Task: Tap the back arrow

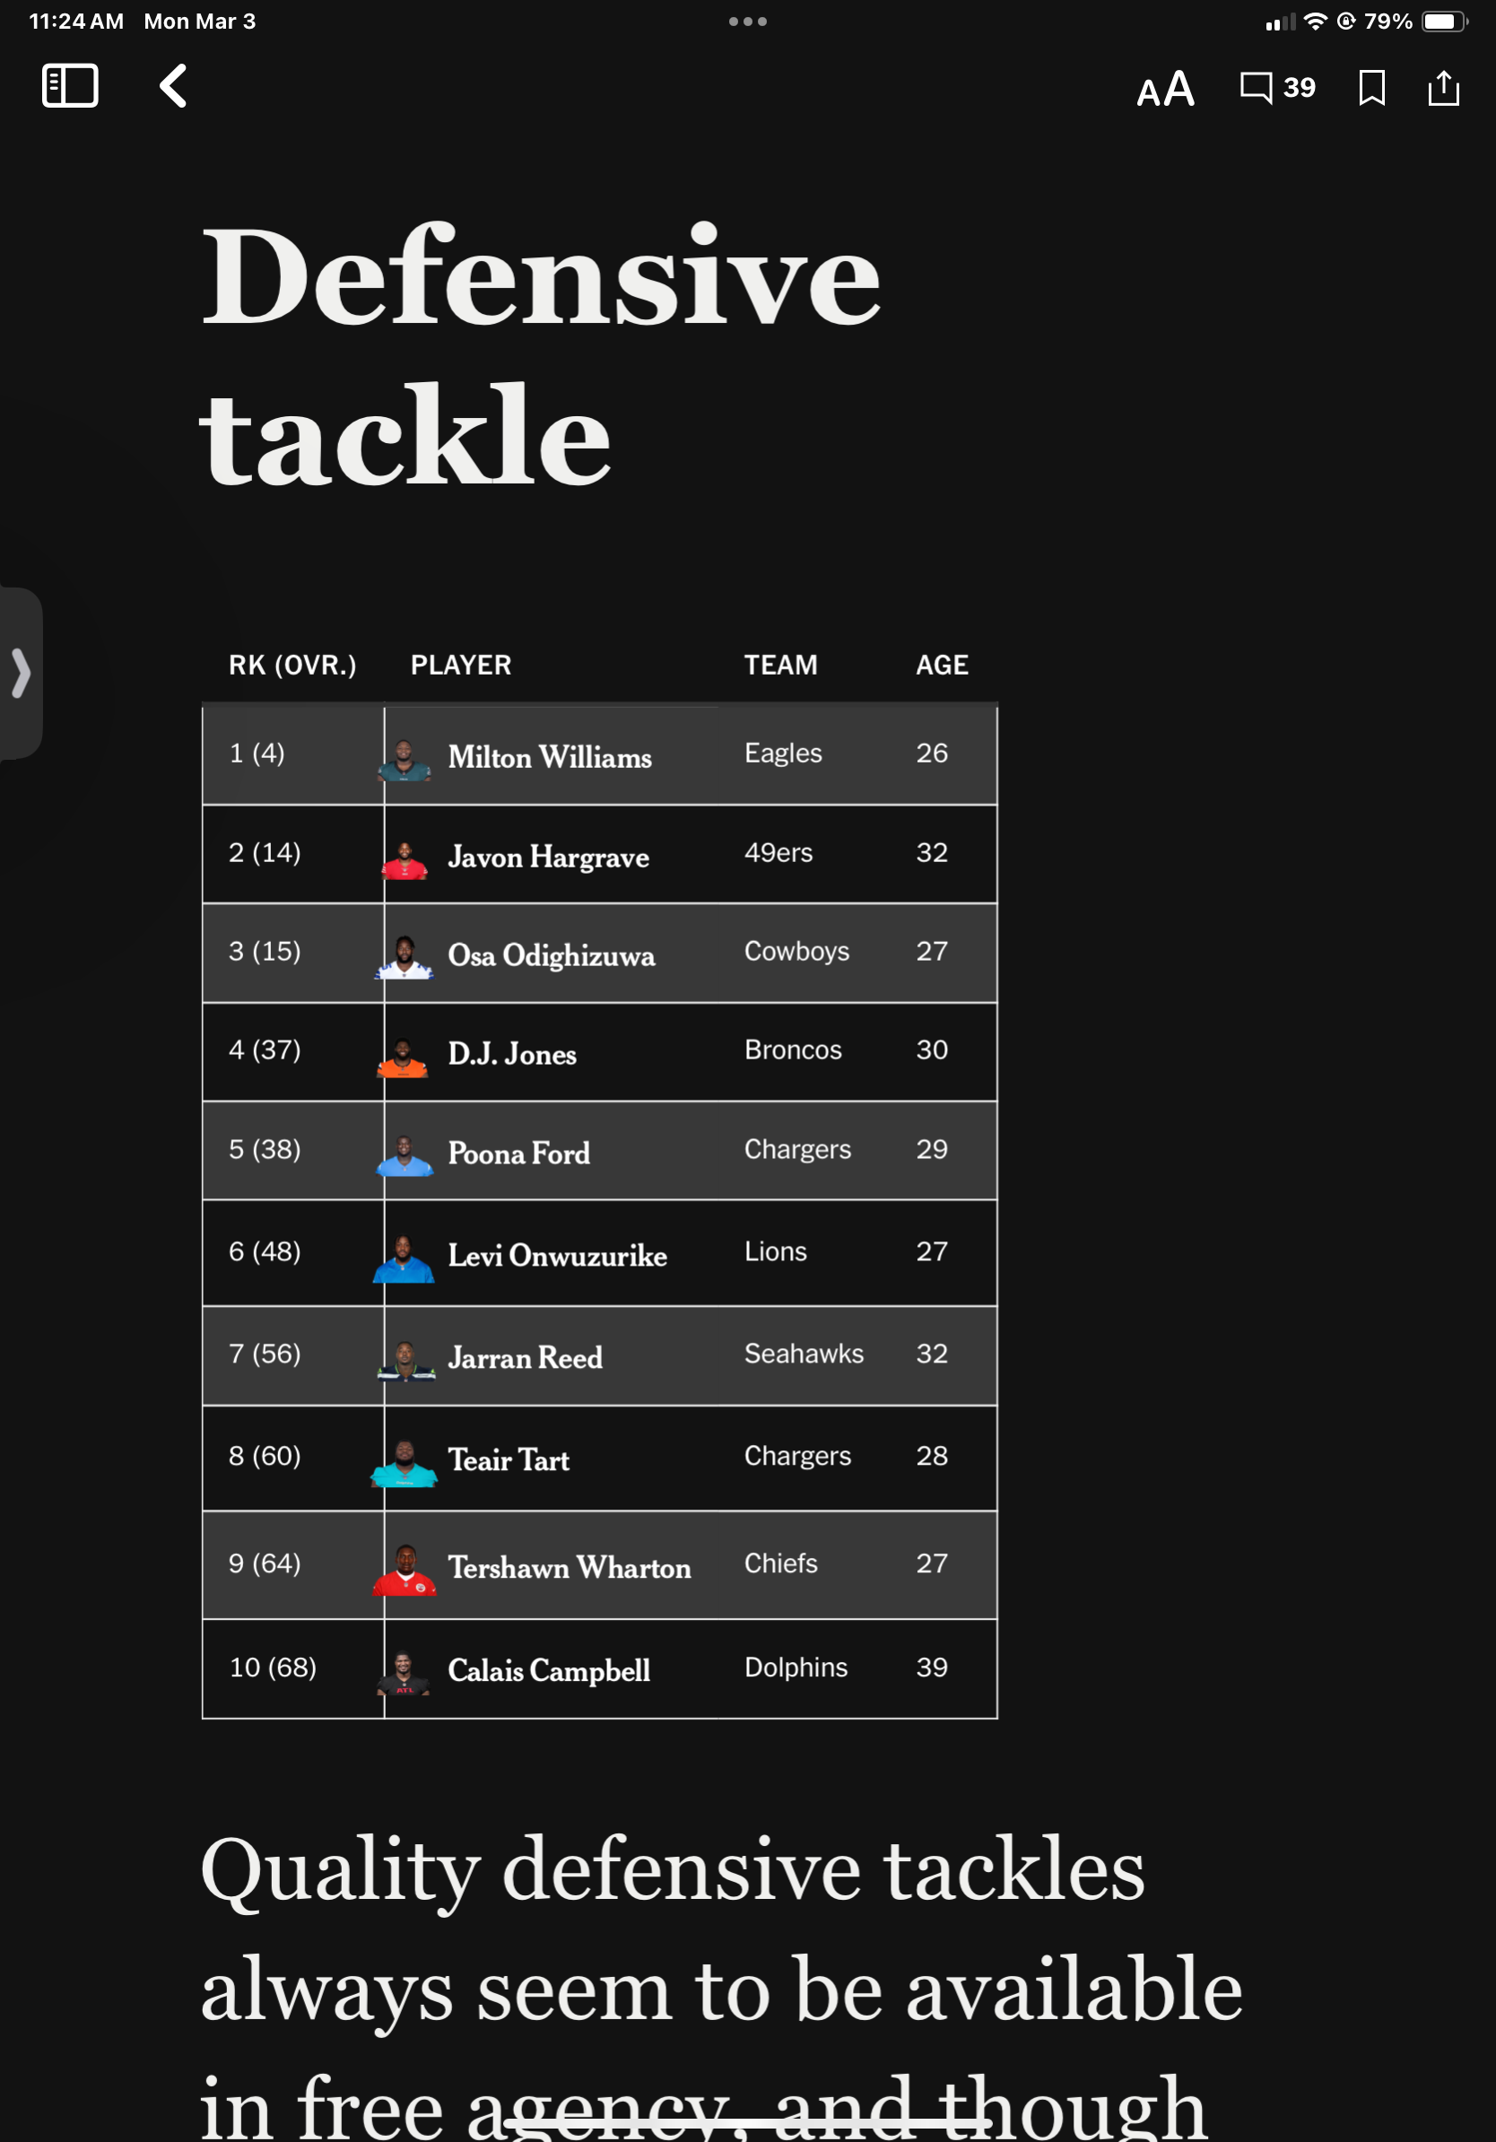Action: point(173,86)
